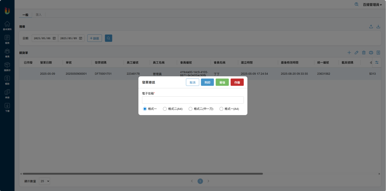This screenshot has height=191, width=386.
Task: Expand the 百揚管理員 user dropdown
Action: 372,5
